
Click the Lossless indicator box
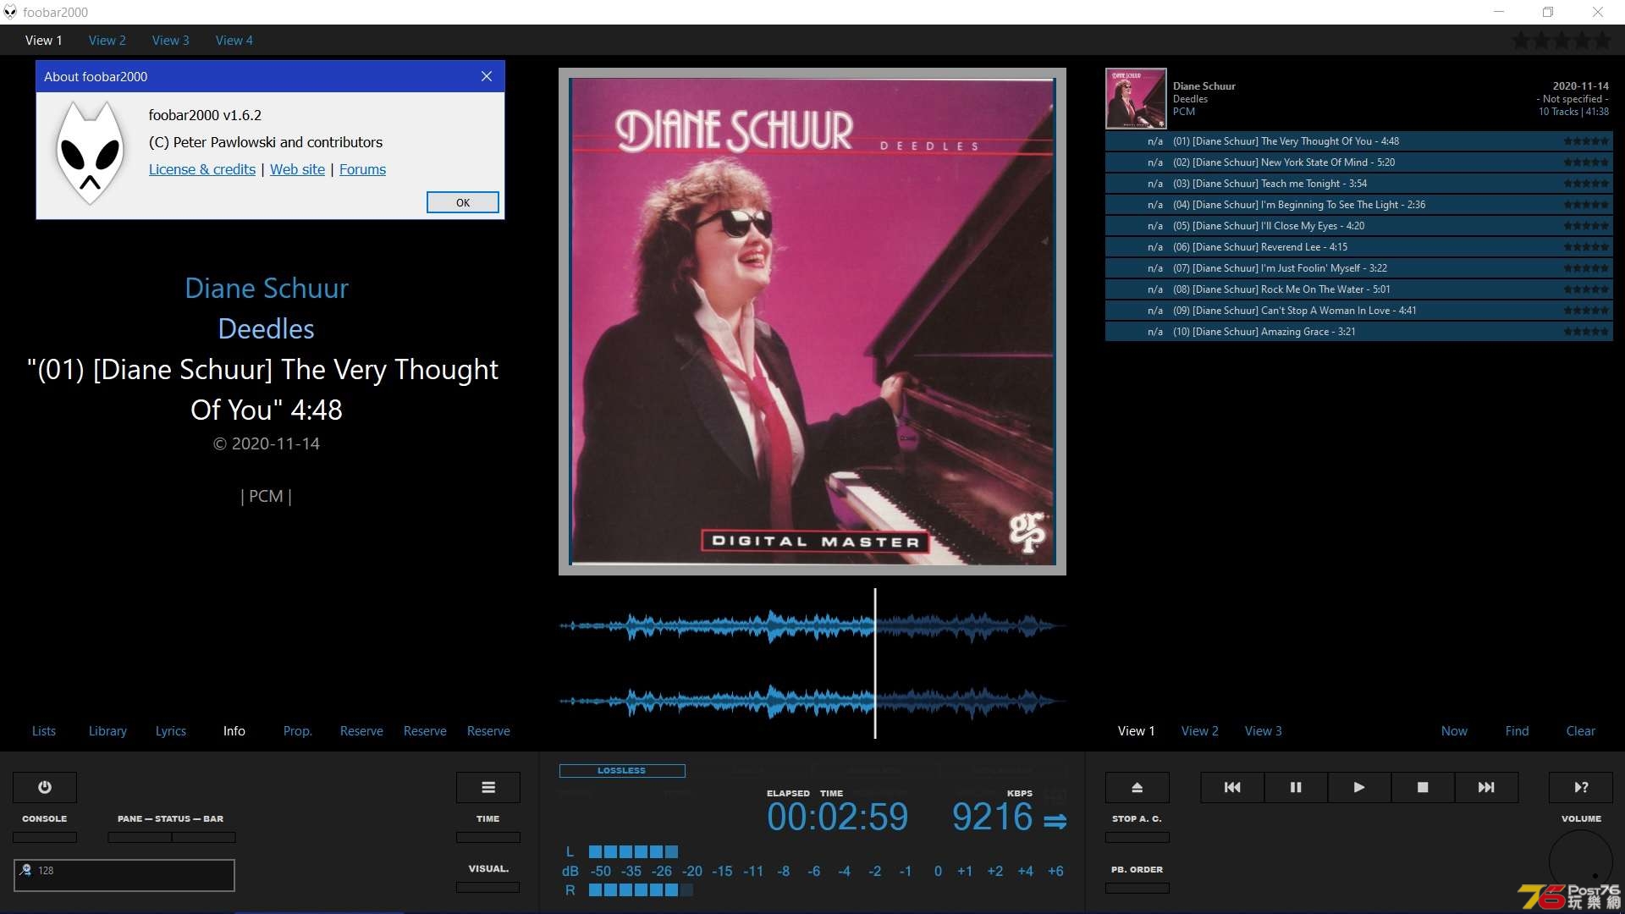(622, 770)
